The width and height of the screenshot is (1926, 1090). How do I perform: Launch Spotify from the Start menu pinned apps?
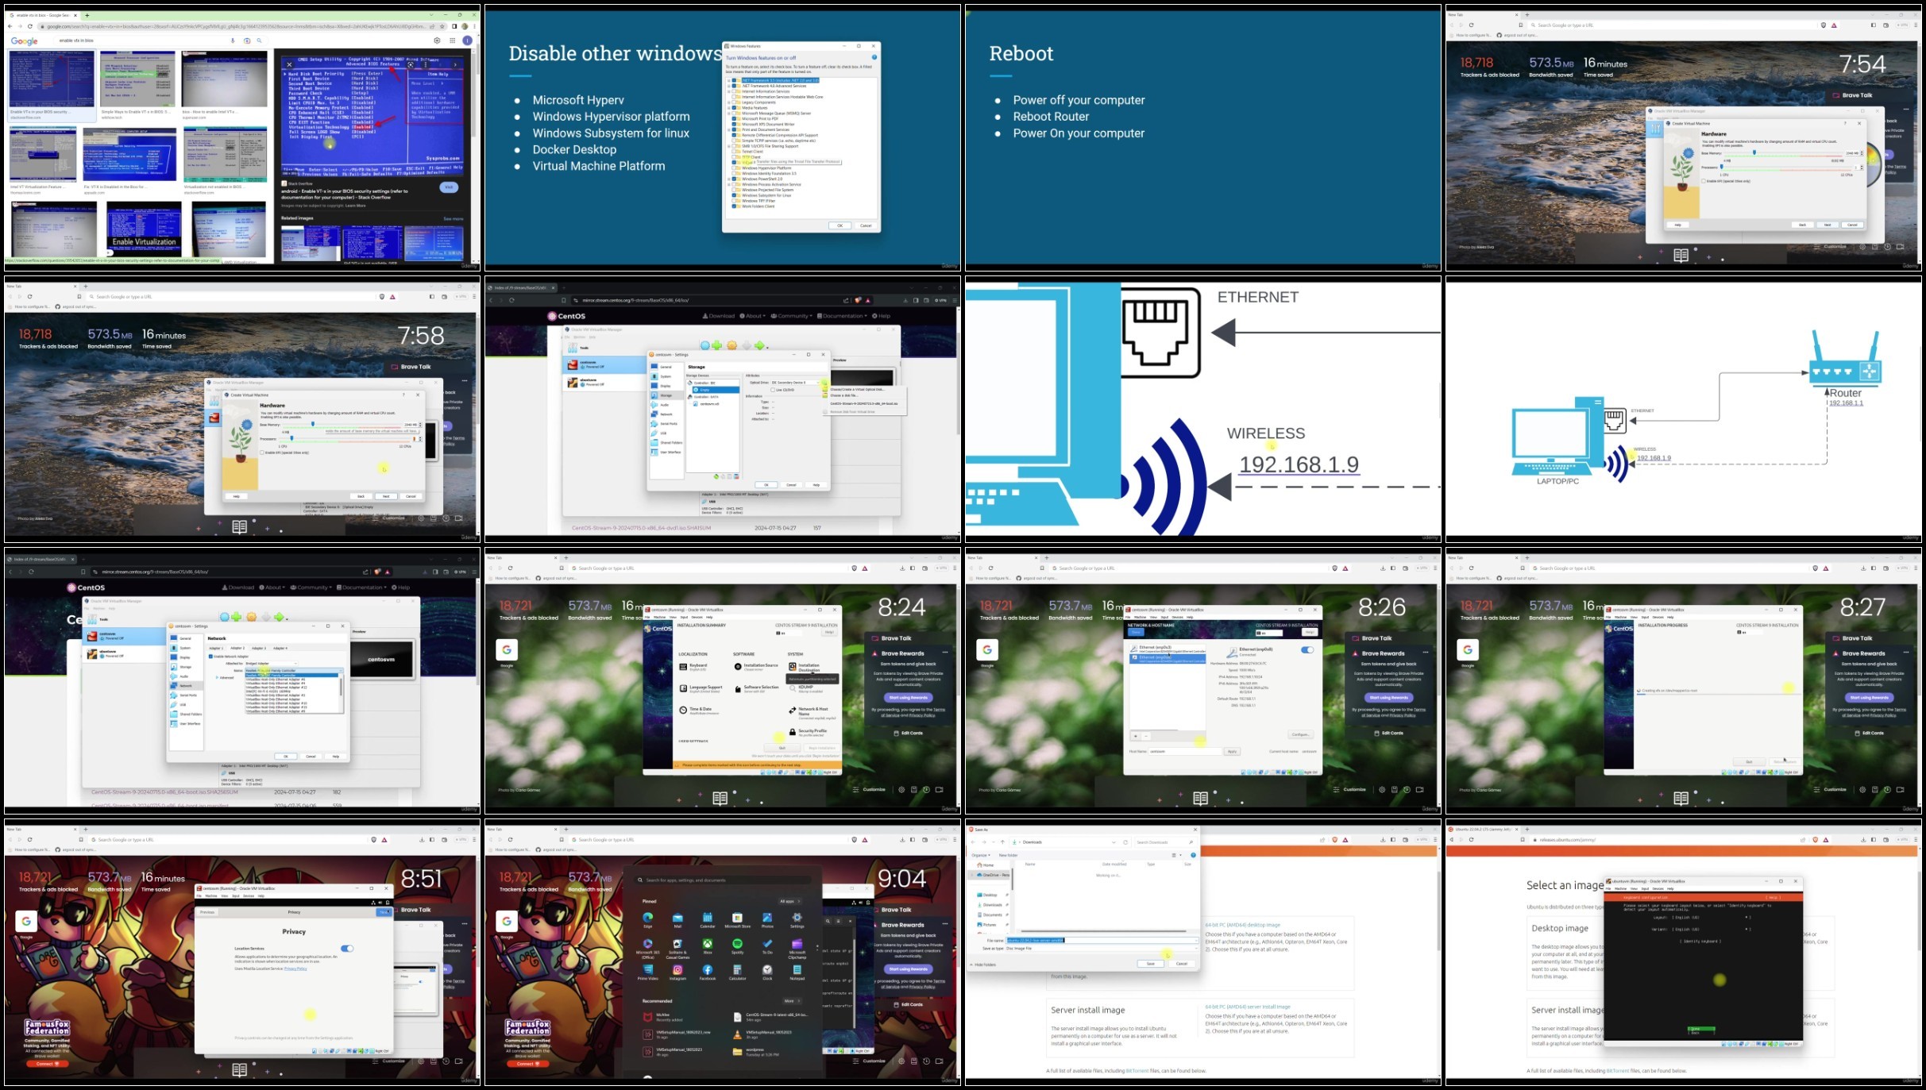[737, 946]
